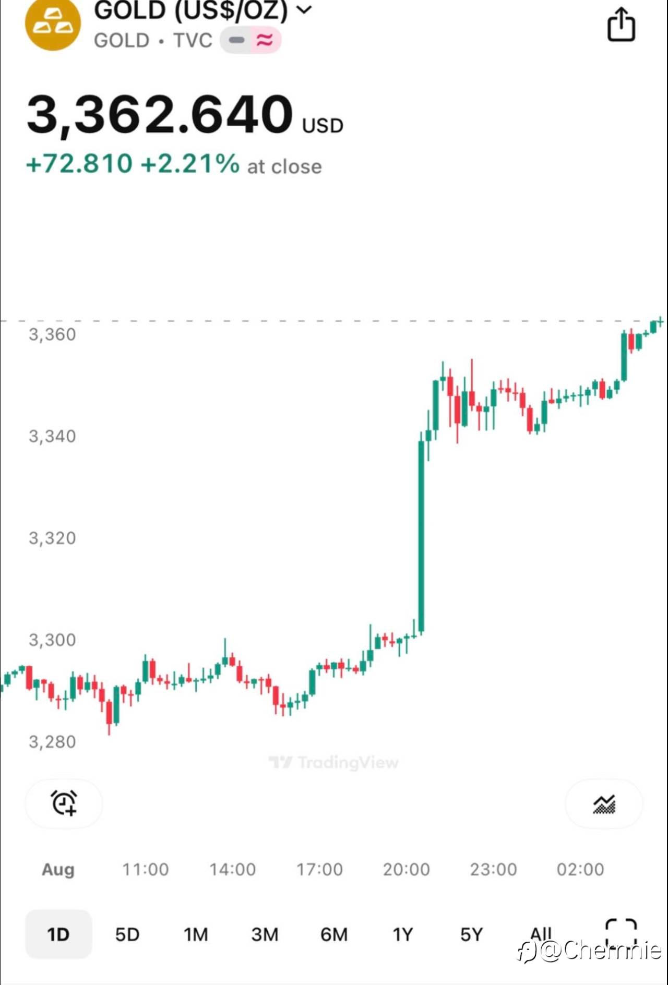Viewport: 668px width, 985px height.
Task: Open the add price alert icon
Action: point(64,803)
